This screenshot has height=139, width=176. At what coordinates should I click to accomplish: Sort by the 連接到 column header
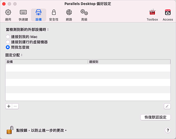click(129, 62)
